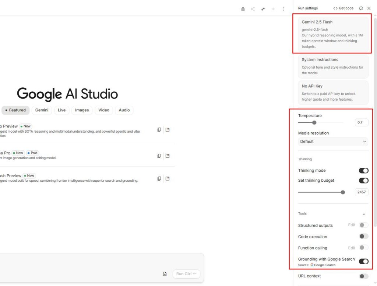377x286 pixels.
Task: Enable the URL context toggle
Action: coord(363,276)
